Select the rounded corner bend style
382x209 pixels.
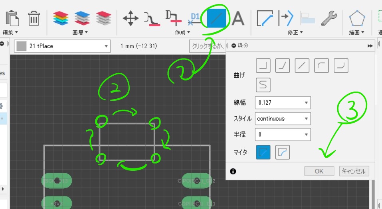322,66
